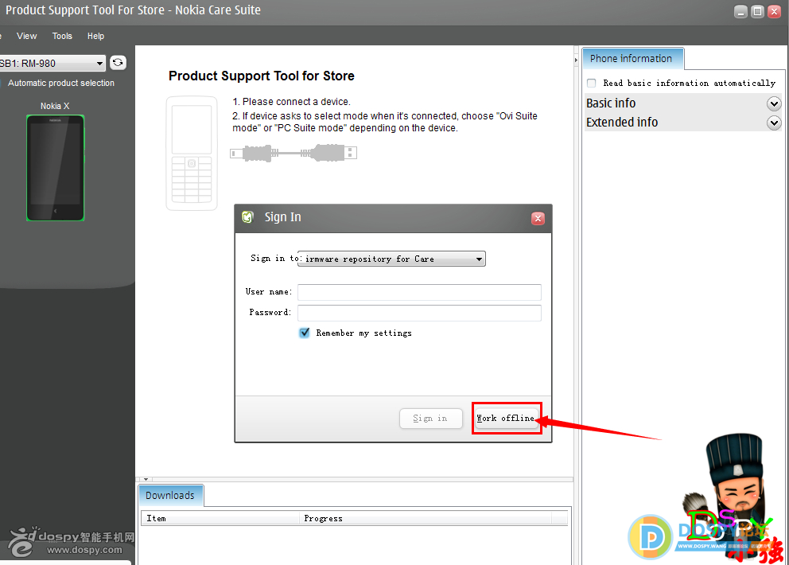Click the Progress column header
This screenshot has height=565, width=789.
click(x=426, y=518)
